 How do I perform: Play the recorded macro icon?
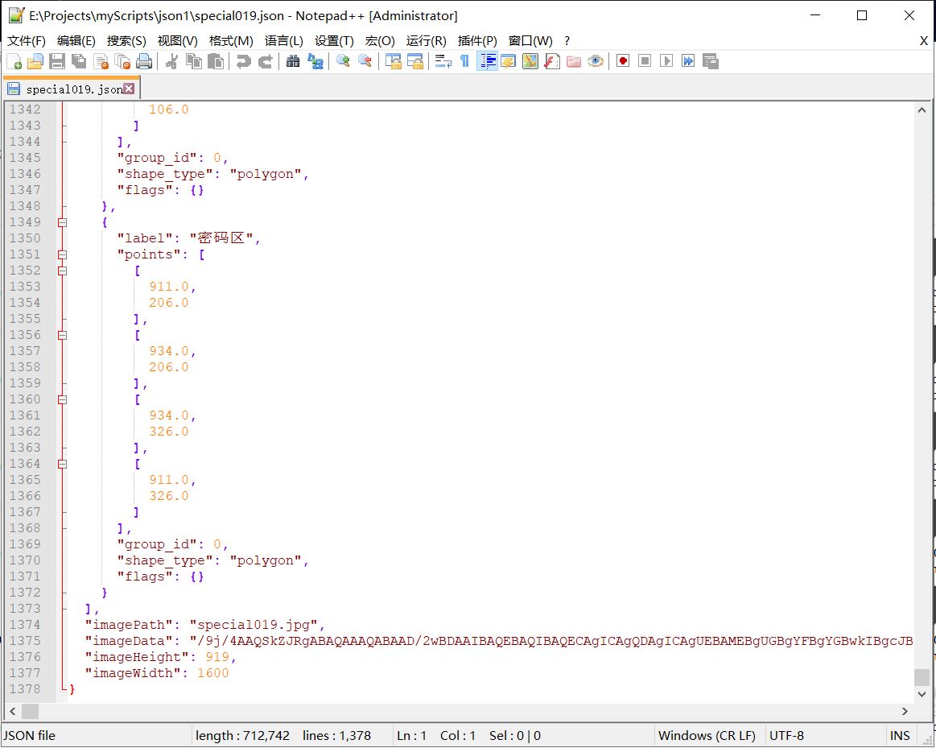[665, 60]
